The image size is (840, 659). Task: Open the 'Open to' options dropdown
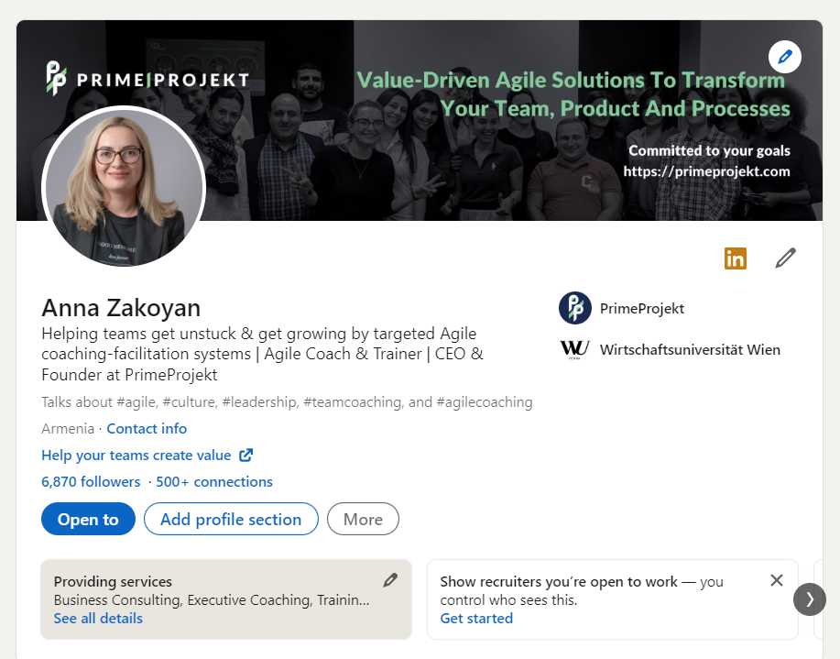88,519
